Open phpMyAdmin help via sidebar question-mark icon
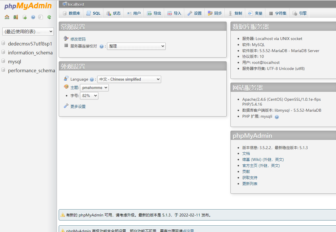 coord(33,17)
